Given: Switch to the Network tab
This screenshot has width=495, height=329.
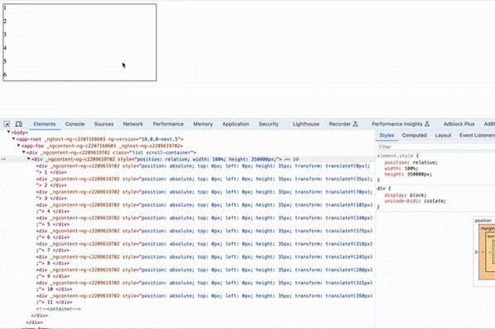Looking at the screenshot, I should pos(133,124).
